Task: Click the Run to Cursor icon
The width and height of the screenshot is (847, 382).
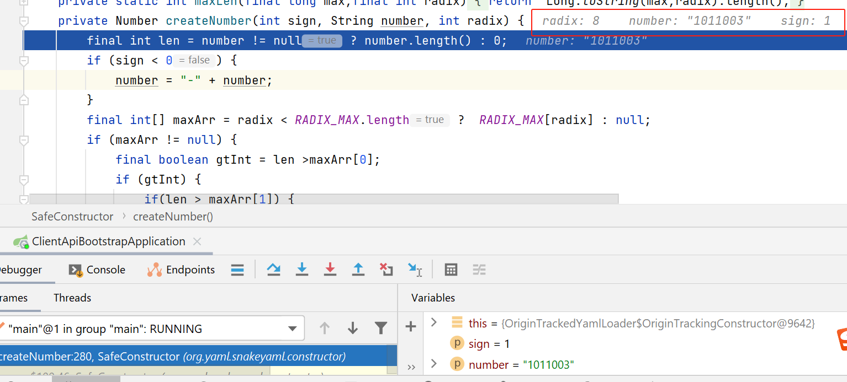Action: (415, 269)
